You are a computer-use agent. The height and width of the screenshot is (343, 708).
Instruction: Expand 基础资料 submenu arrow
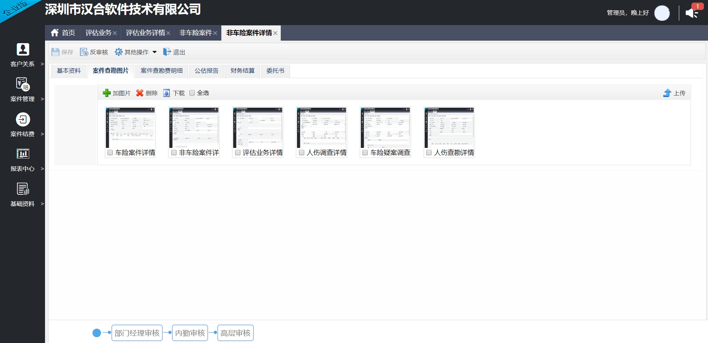click(42, 204)
